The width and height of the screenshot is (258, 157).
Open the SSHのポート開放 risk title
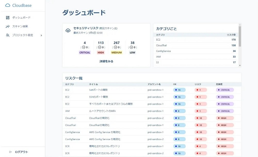[x=98, y=97]
